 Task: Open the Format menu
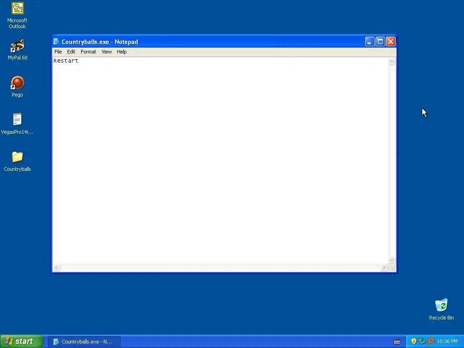point(88,52)
